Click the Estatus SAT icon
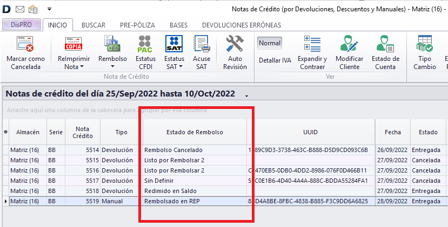 click(174, 44)
